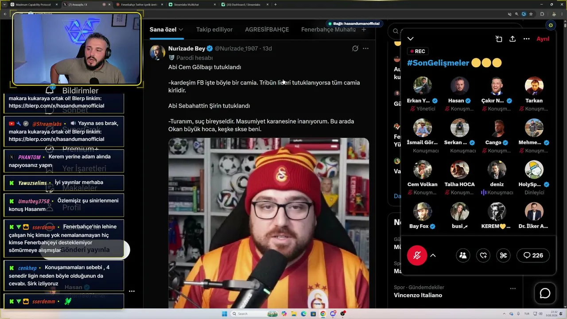
Task: Click the scissors clip icon in Space
Action: pyautogui.click(x=503, y=255)
